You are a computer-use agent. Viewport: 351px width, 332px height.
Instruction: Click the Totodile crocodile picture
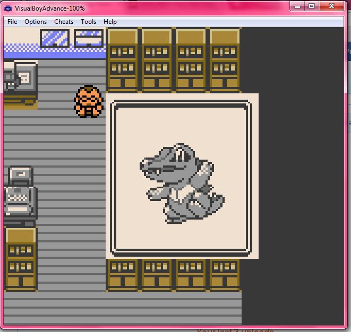pyautogui.click(x=181, y=181)
